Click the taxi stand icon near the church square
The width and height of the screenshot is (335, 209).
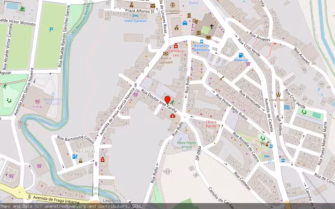(x=185, y=23)
